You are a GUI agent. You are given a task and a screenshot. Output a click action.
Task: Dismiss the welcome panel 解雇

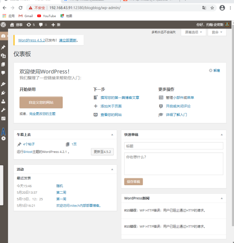[215, 71]
